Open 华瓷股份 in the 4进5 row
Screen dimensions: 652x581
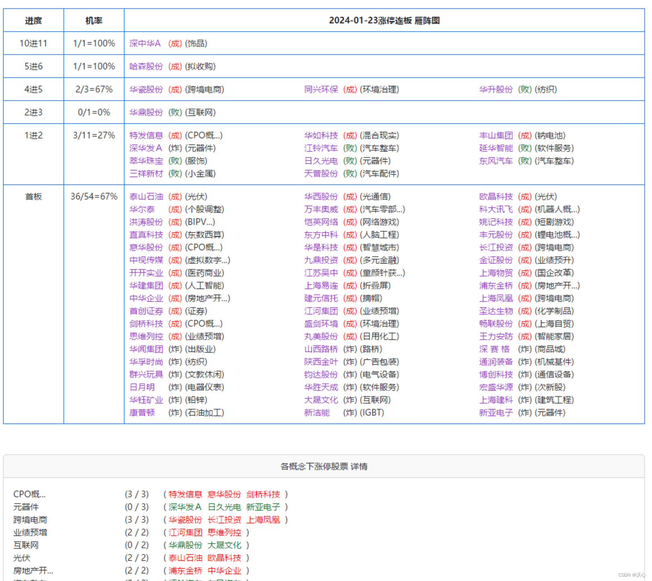[146, 90]
